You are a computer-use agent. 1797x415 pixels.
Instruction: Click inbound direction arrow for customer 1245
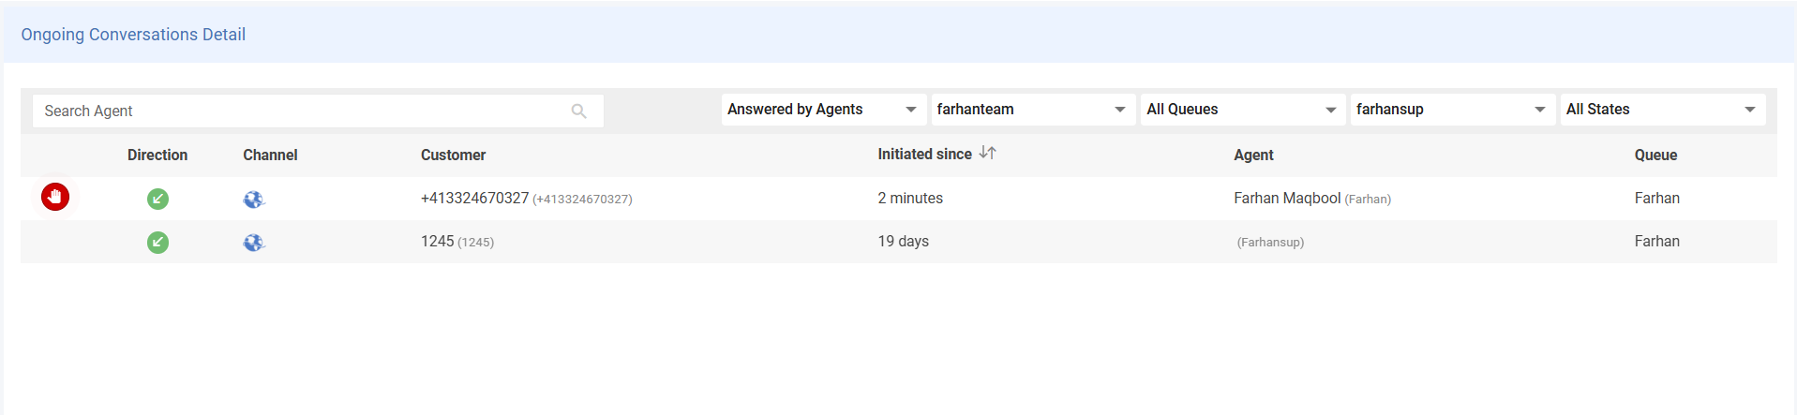(x=157, y=243)
